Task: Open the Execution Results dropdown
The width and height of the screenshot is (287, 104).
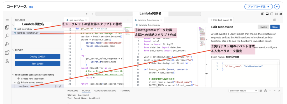Action: coord(243,91)
